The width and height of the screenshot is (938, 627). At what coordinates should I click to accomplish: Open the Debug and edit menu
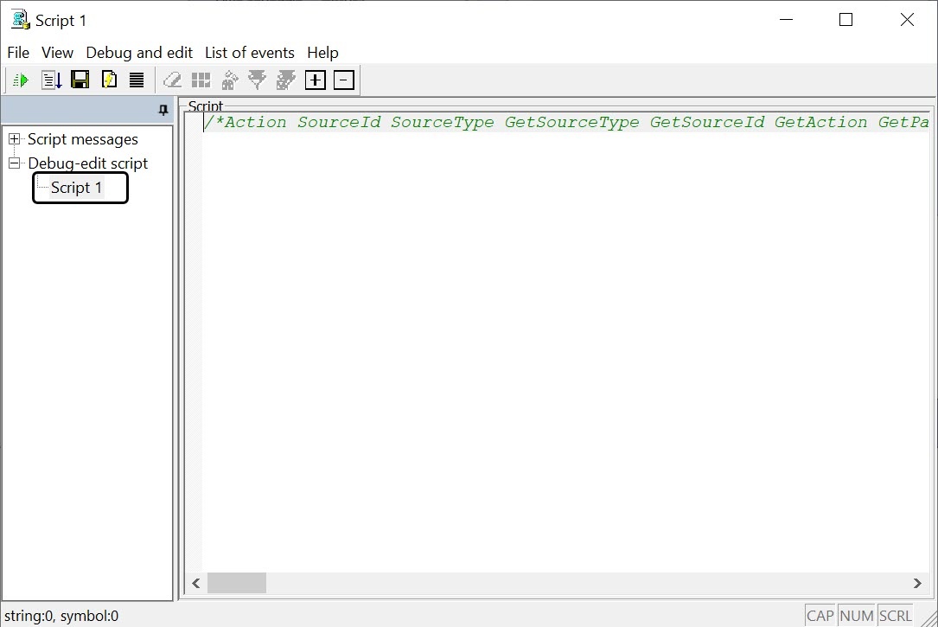pyautogui.click(x=139, y=53)
